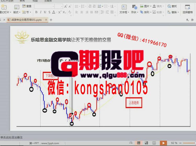Image resolution: width=196 pixels, height=146 pixels.
Task: Click the Clear Formatting eraser icon
Action: click(70, 12)
